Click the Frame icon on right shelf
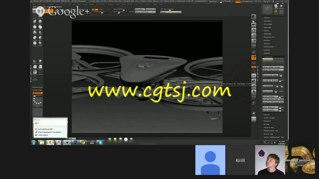The width and height of the screenshot is (319, 179). coord(254,76)
